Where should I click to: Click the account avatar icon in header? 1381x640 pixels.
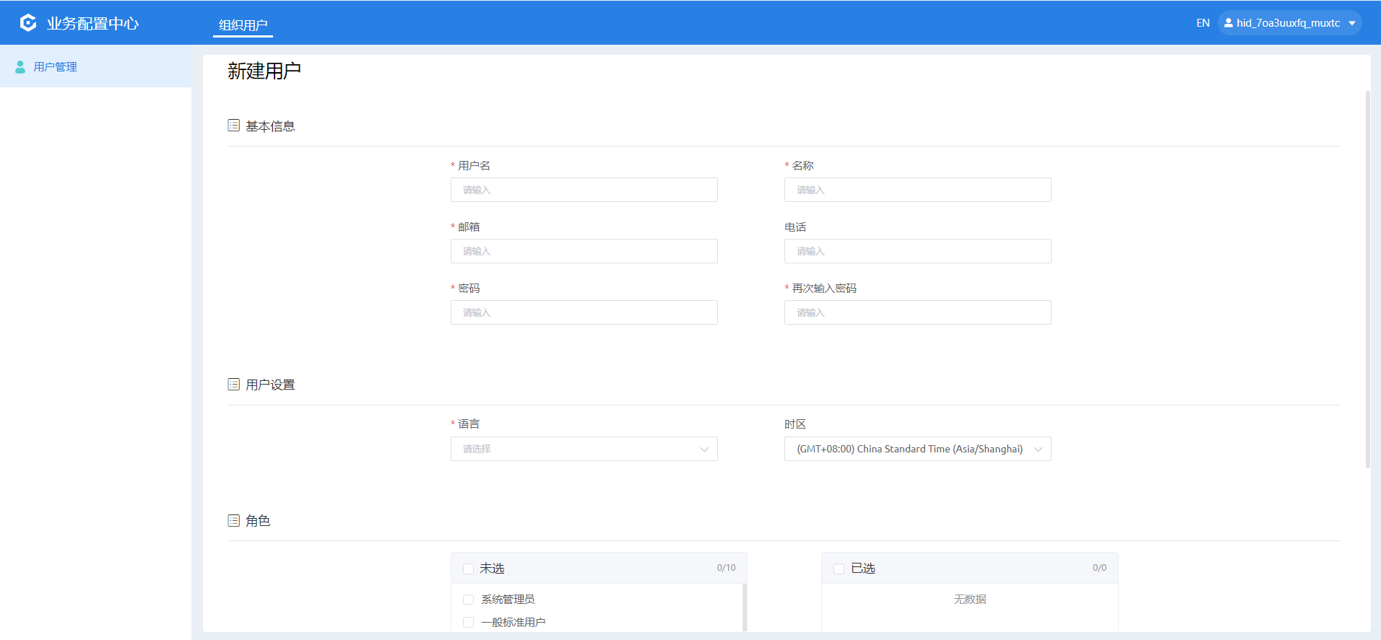click(x=1228, y=23)
